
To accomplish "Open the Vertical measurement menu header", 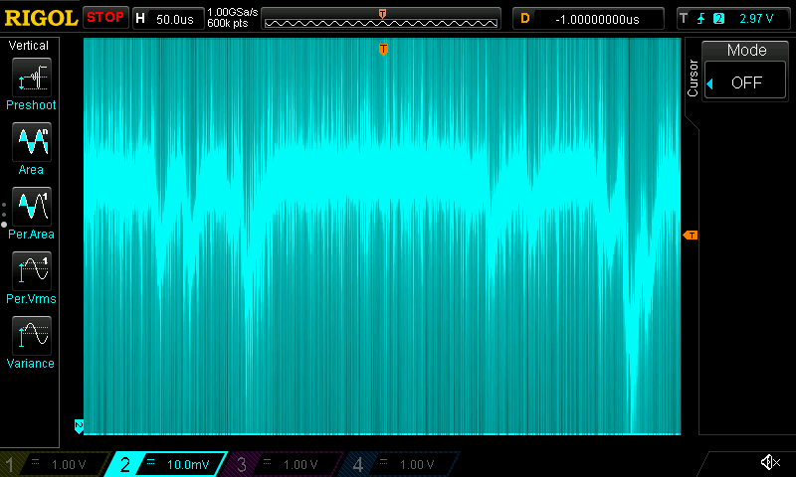I will click(29, 46).
